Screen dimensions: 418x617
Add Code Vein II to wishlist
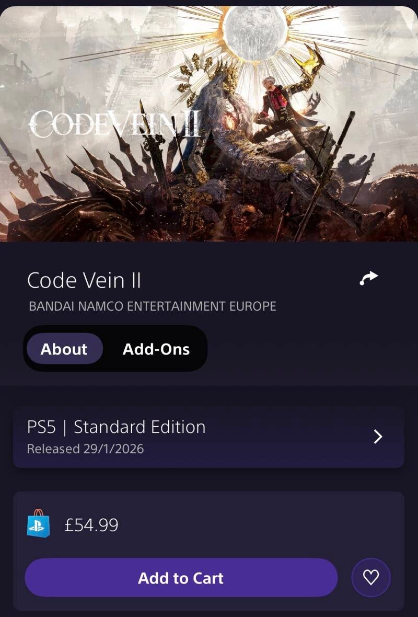click(x=370, y=577)
